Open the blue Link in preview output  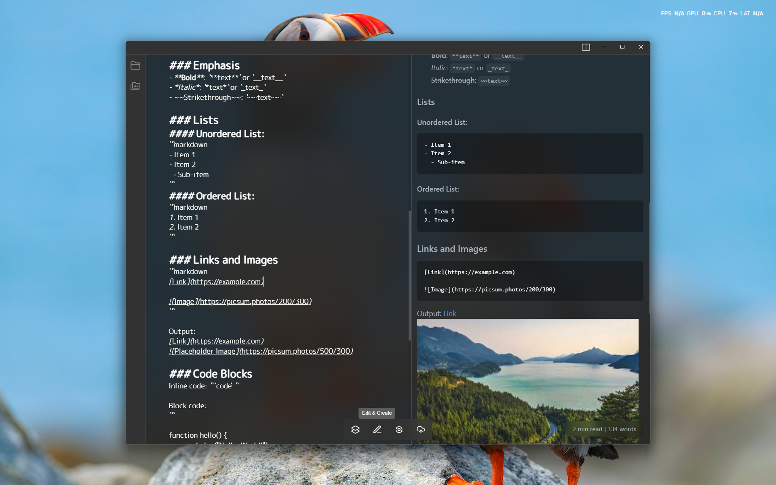pyautogui.click(x=449, y=314)
